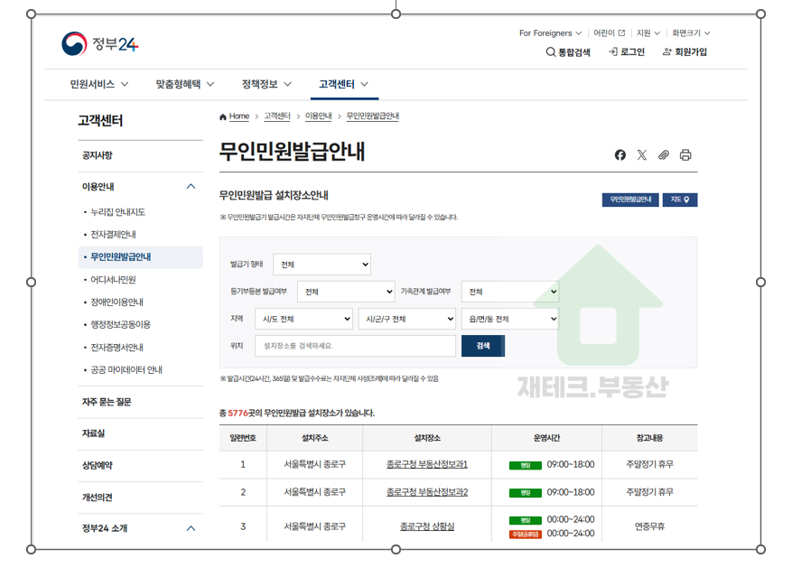Share the page on X
792x577 pixels.
coord(642,155)
